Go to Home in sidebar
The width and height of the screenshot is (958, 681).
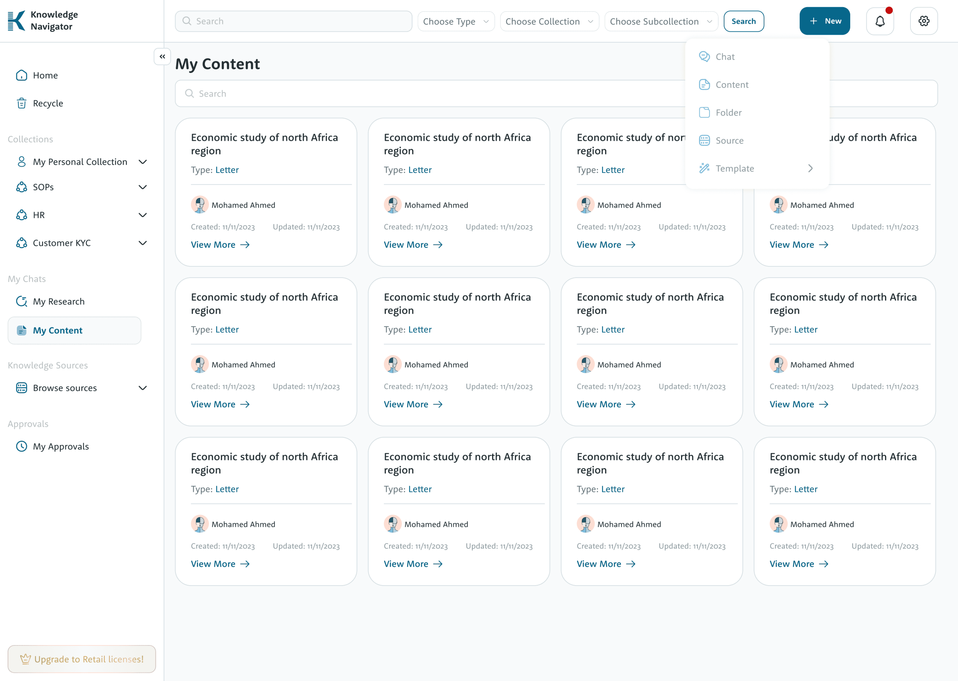tap(45, 76)
